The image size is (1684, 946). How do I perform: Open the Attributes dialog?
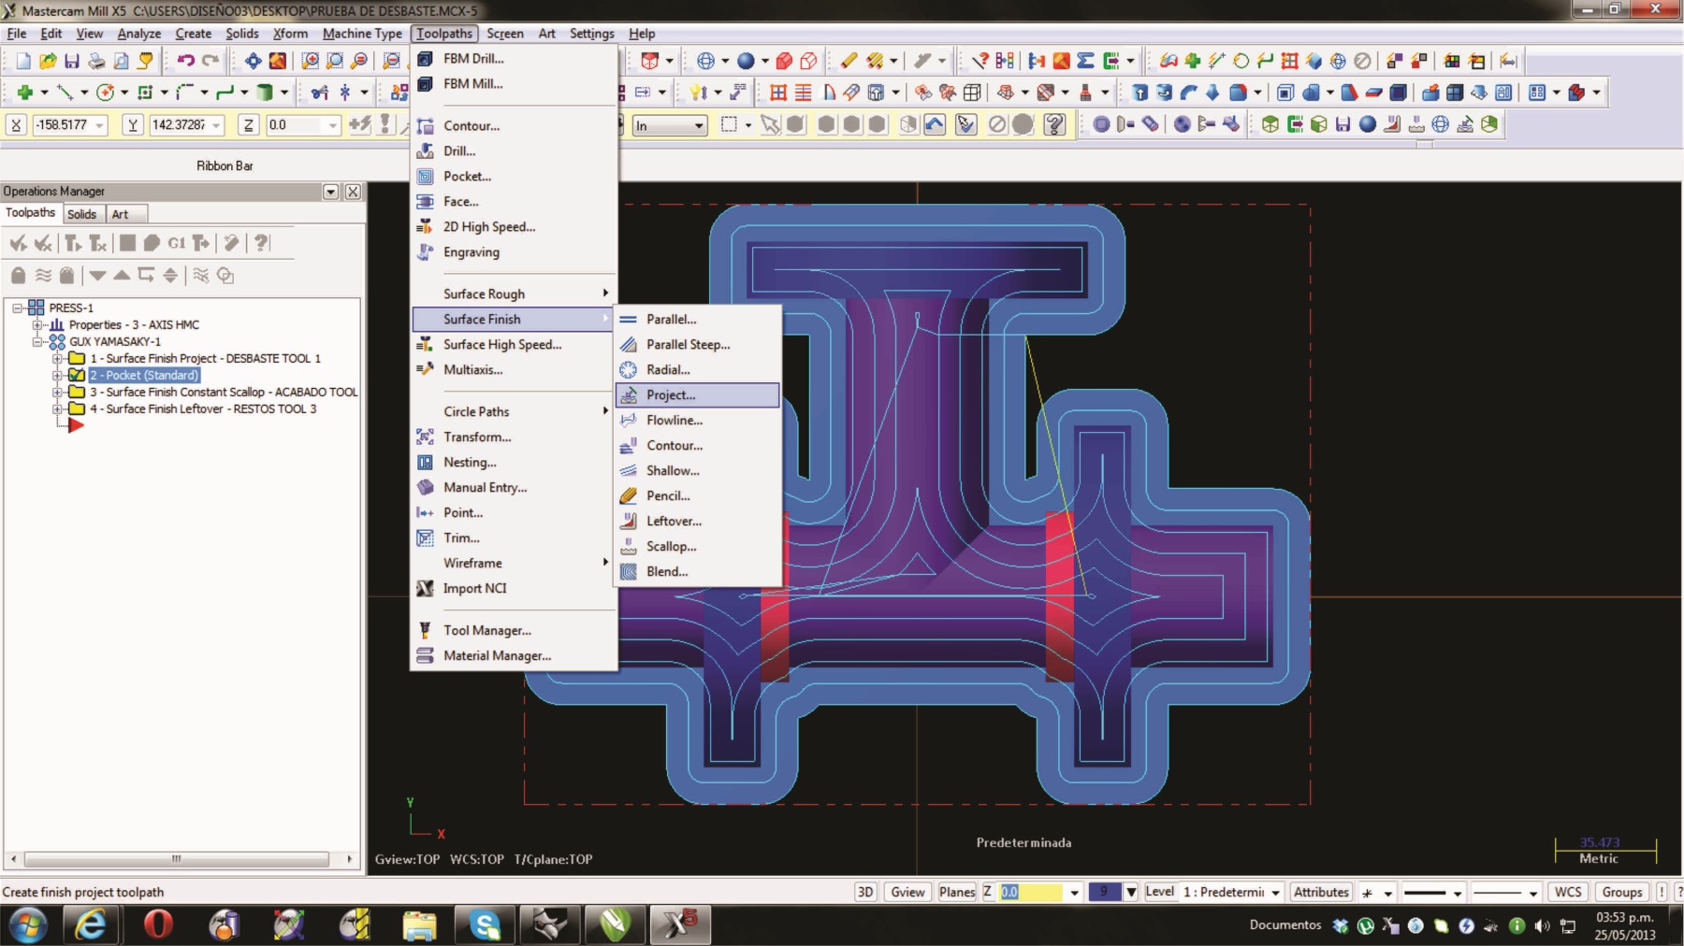(1321, 892)
